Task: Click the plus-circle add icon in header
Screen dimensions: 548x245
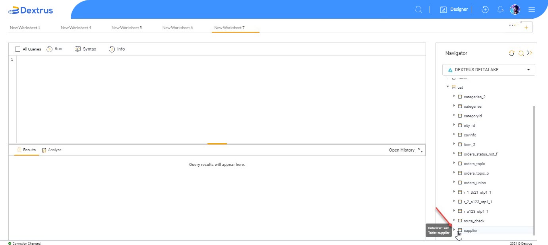Action: tap(485, 10)
